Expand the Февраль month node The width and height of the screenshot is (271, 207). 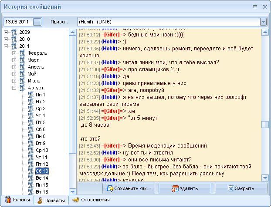tap(14, 53)
